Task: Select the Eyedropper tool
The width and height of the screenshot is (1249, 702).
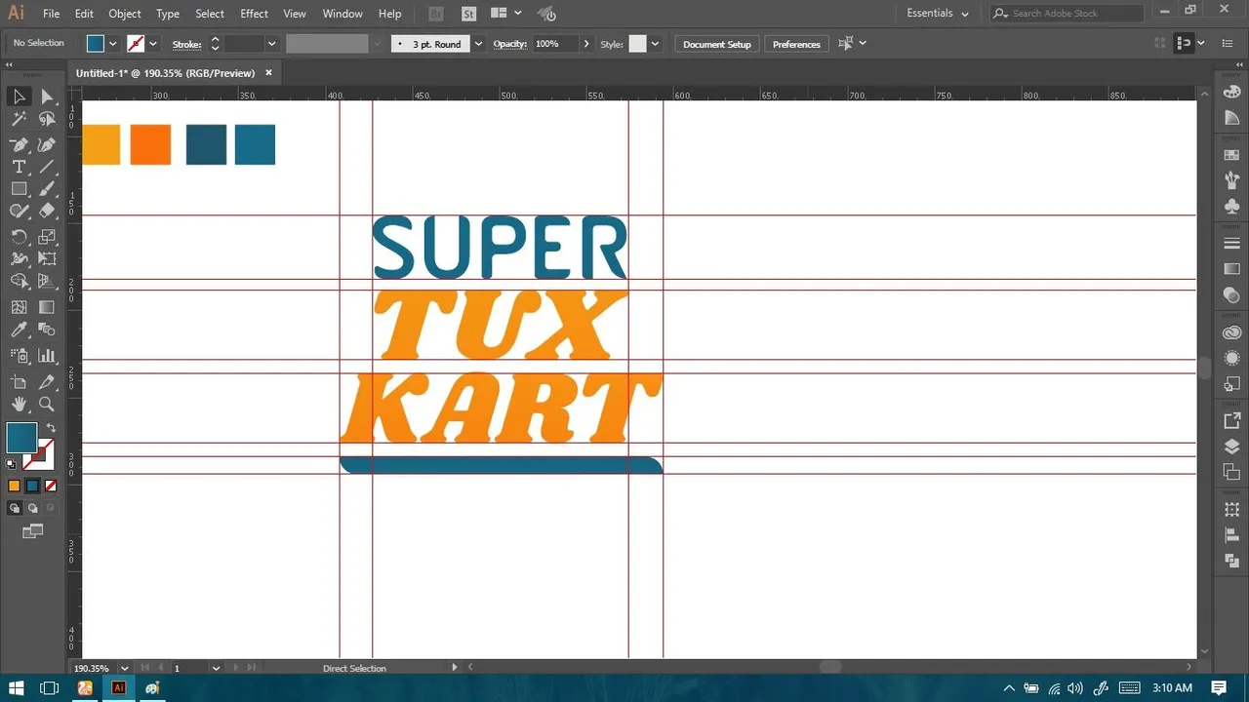Action: click(x=19, y=331)
